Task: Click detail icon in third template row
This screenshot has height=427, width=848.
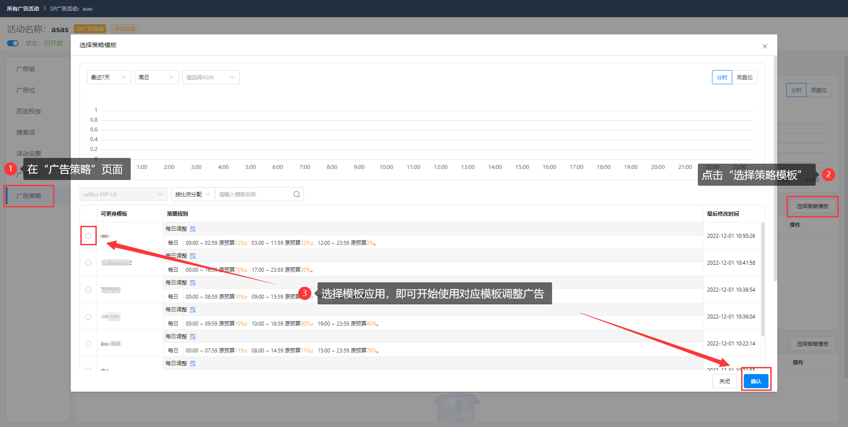Action: [193, 283]
